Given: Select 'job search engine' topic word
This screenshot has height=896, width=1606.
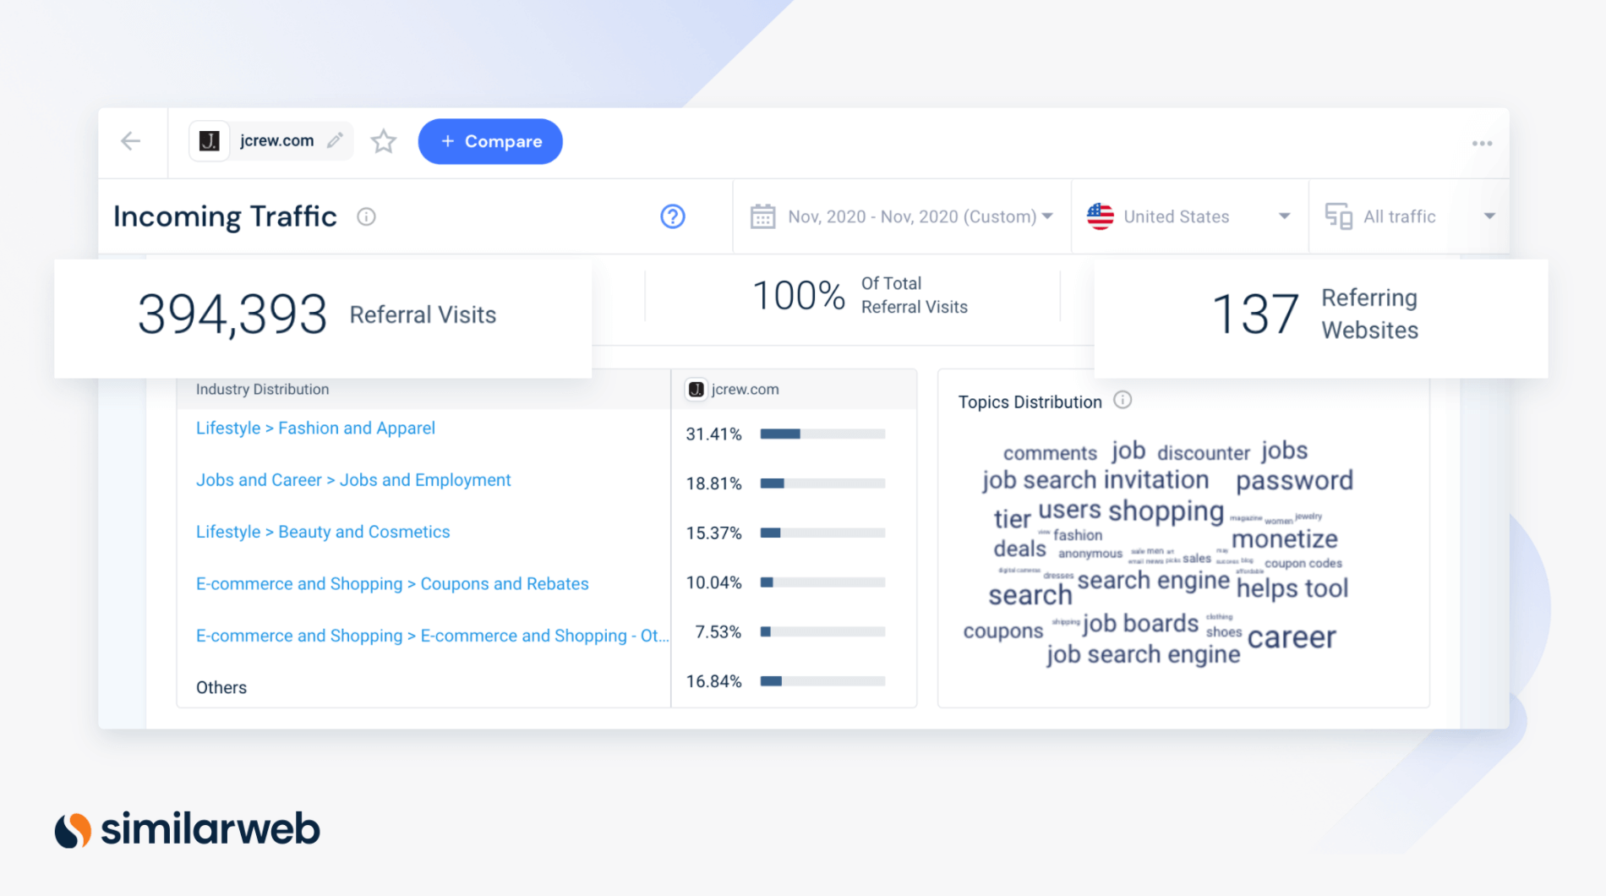Looking at the screenshot, I should (1144, 655).
